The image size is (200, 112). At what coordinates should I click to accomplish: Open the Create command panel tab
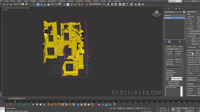pos(165,9)
